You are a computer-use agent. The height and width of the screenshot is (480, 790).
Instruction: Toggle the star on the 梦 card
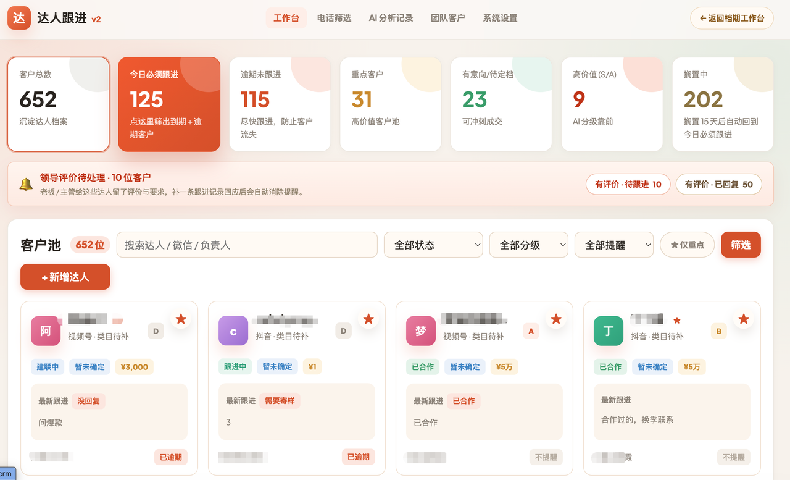(556, 319)
